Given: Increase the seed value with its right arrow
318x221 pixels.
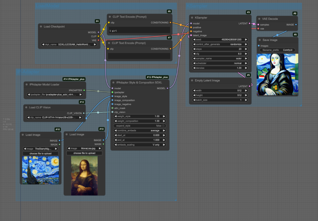Looking at the screenshot, I should (246, 39).
